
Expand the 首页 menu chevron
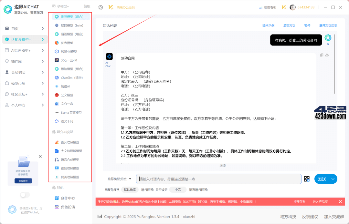43,28
